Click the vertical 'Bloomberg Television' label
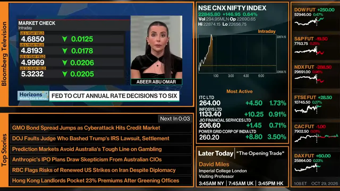Screen dimensions: 340x191 pyautogui.click(x=4, y=54)
